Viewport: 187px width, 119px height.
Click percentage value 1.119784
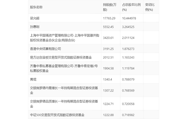(128, 68)
